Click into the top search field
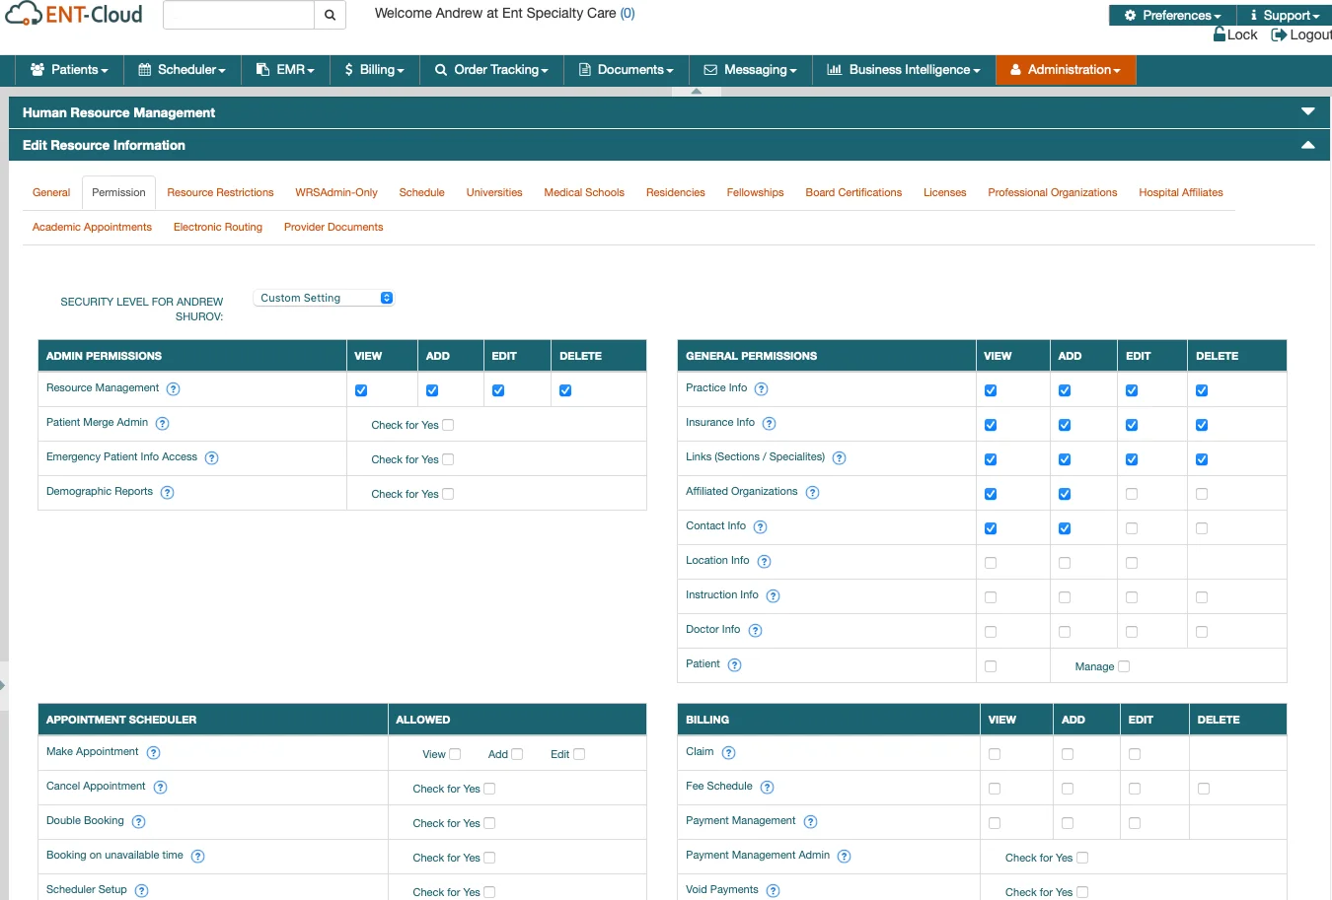1332x900 pixels. (x=238, y=15)
